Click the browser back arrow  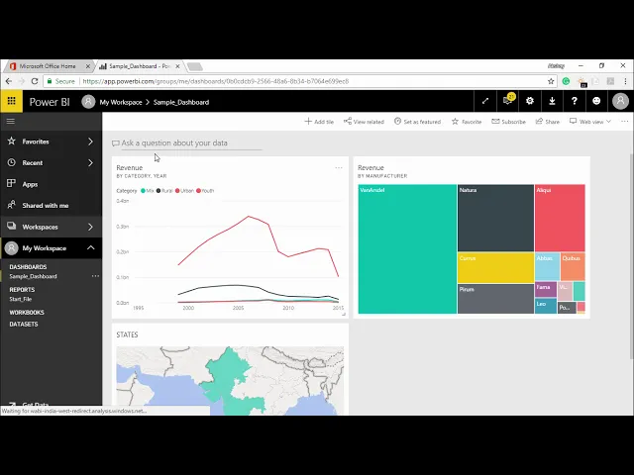[x=9, y=81]
